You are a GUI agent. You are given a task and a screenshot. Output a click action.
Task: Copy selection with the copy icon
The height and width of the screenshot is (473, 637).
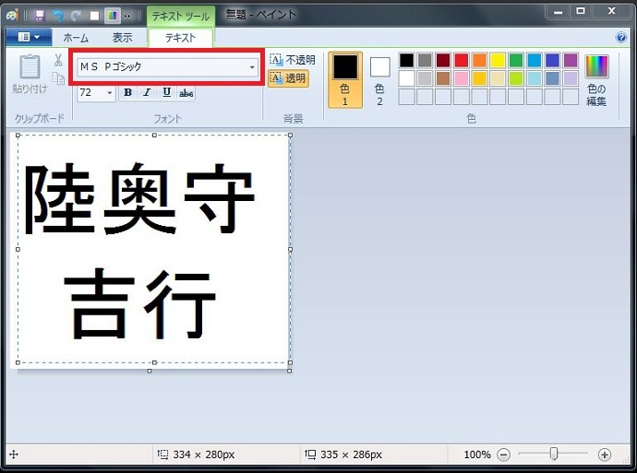[x=58, y=78]
